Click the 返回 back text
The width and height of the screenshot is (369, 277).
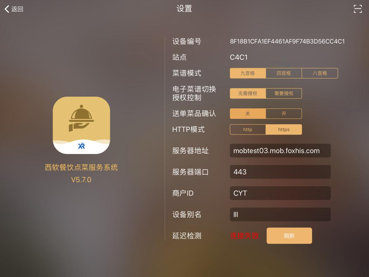17,9
